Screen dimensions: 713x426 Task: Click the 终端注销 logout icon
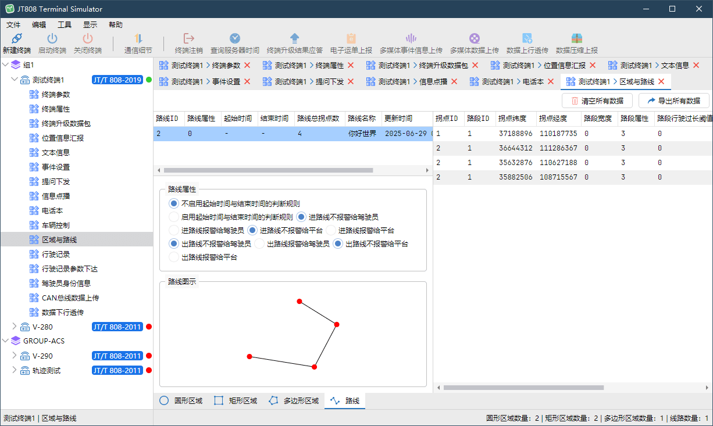189,39
